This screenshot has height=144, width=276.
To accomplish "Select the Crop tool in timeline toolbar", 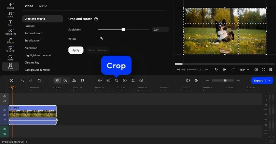I will tap(116, 80).
